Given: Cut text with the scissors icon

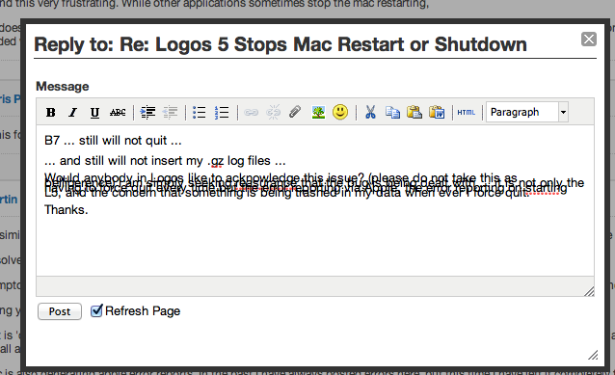Looking at the screenshot, I should tap(370, 112).
